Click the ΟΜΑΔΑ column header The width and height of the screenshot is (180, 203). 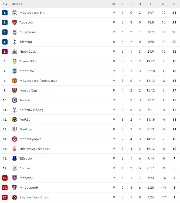pyautogui.click(x=17, y=4)
